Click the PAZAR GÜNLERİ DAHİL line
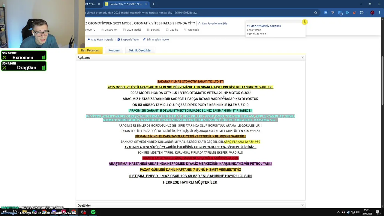 (190, 170)
